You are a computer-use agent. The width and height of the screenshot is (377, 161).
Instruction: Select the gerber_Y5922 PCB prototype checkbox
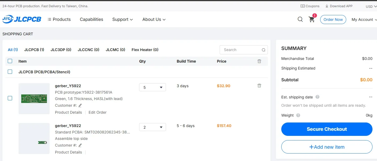[x=10, y=98]
